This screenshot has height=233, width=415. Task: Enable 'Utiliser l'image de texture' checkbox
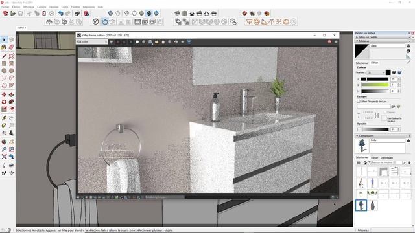(359, 101)
